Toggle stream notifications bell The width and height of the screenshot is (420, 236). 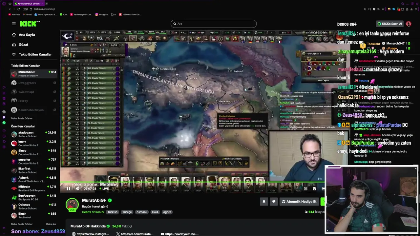pos(264,202)
